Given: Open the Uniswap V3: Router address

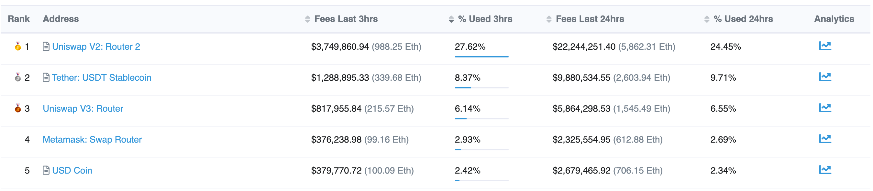Looking at the screenshot, I should pyautogui.click(x=83, y=109).
